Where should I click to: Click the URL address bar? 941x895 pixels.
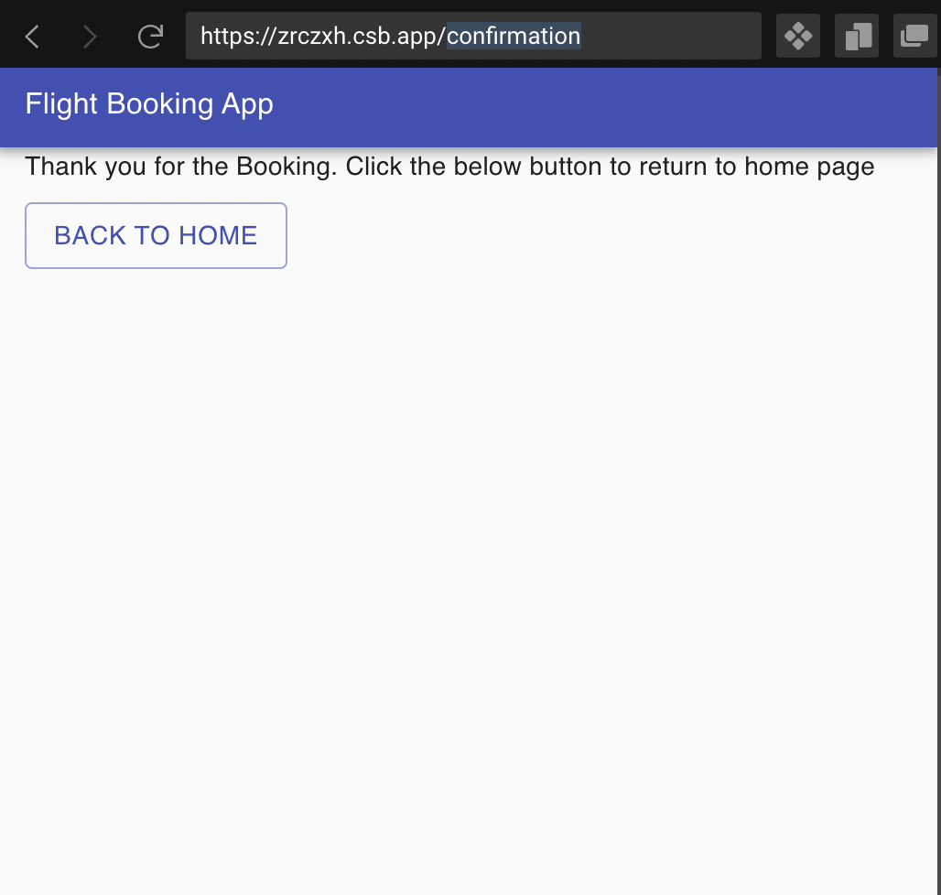click(x=473, y=36)
